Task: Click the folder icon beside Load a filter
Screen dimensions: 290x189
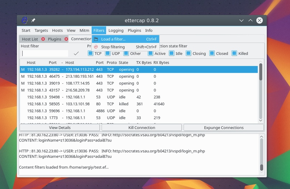Action: [x=96, y=39]
